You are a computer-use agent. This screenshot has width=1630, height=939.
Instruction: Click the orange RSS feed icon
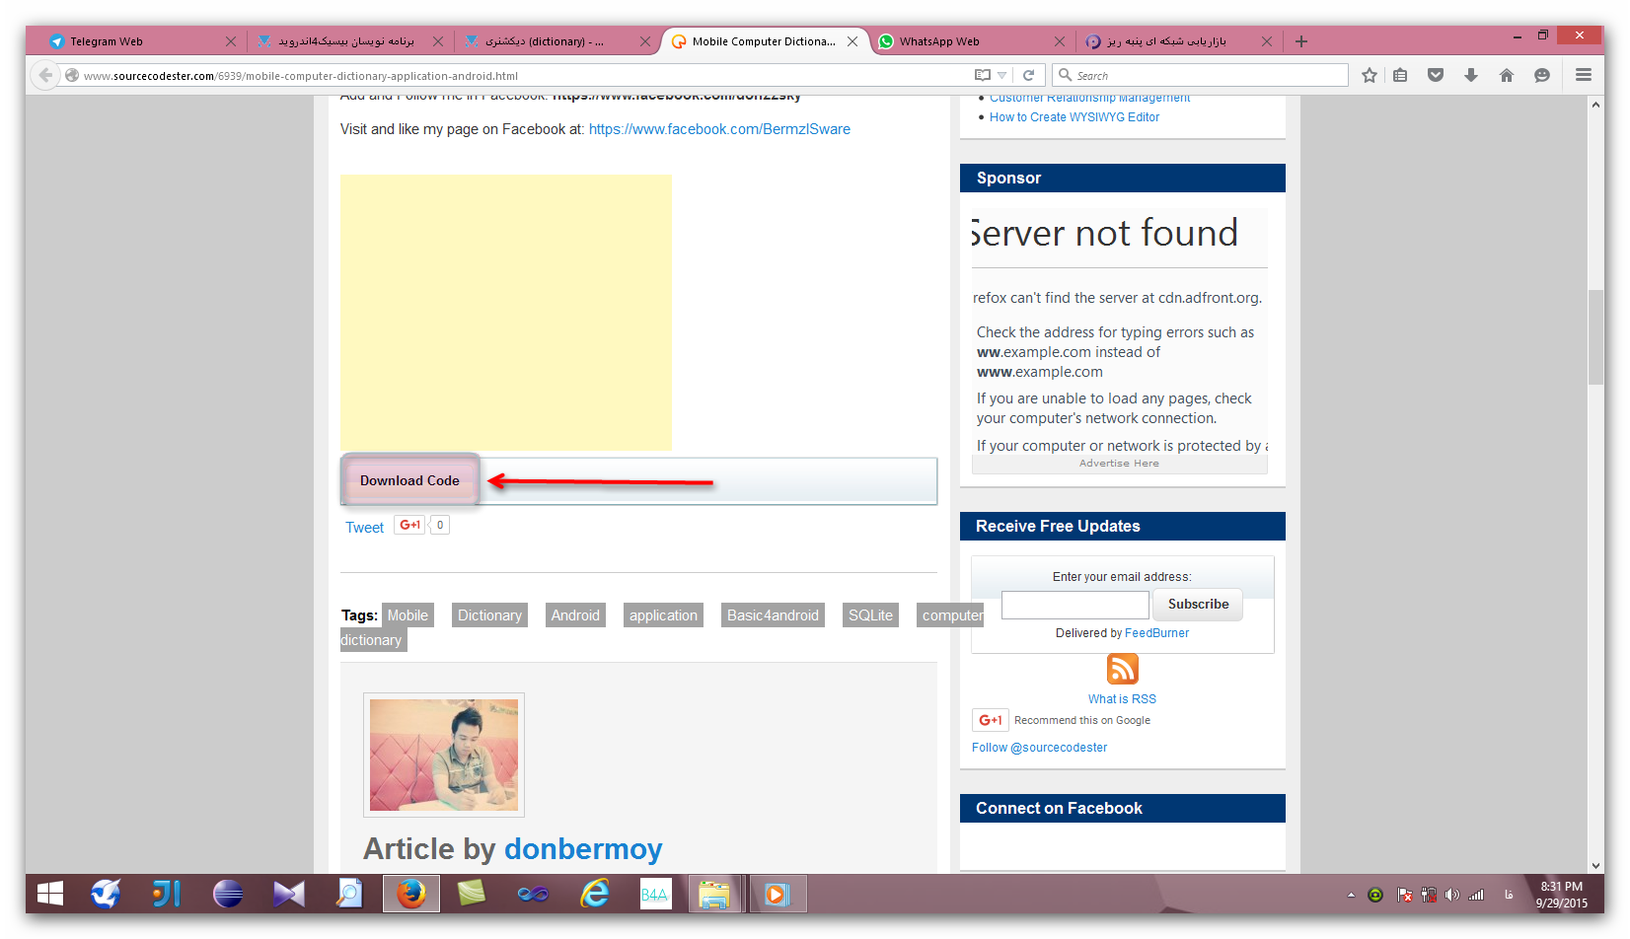[1122, 669]
